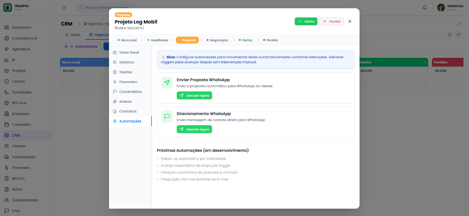
Task: Open Tarefas in the main sidebar
Action: tap(26, 82)
